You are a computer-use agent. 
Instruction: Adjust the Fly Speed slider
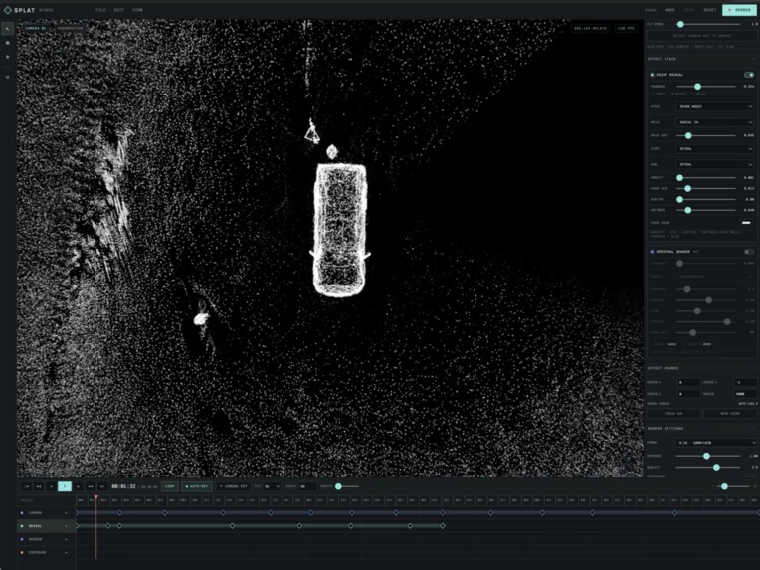(x=680, y=24)
